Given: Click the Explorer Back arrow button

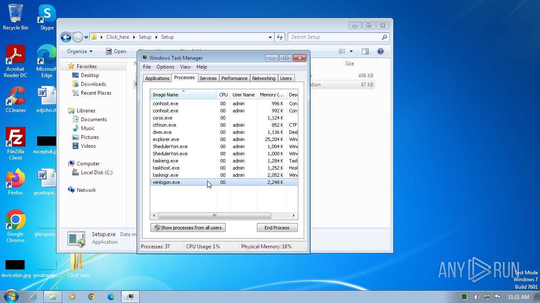Looking at the screenshot, I should click(x=66, y=37).
